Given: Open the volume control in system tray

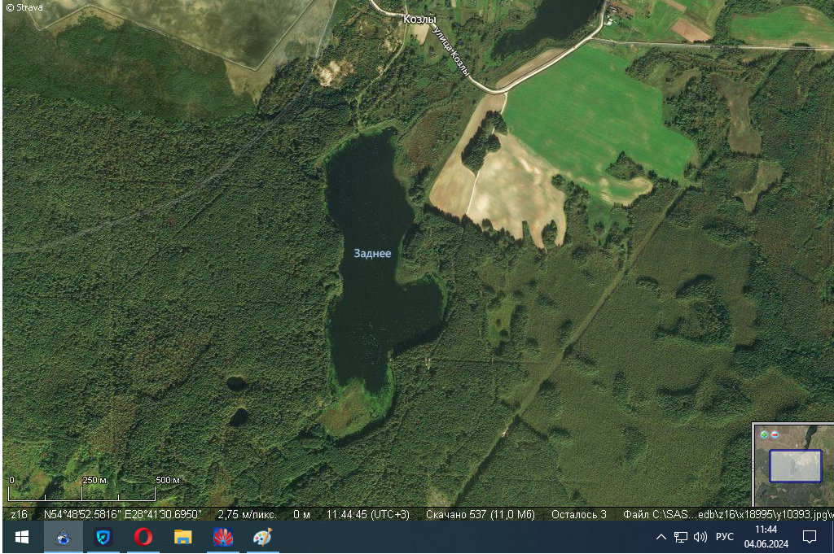Looking at the screenshot, I should [x=700, y=537].
